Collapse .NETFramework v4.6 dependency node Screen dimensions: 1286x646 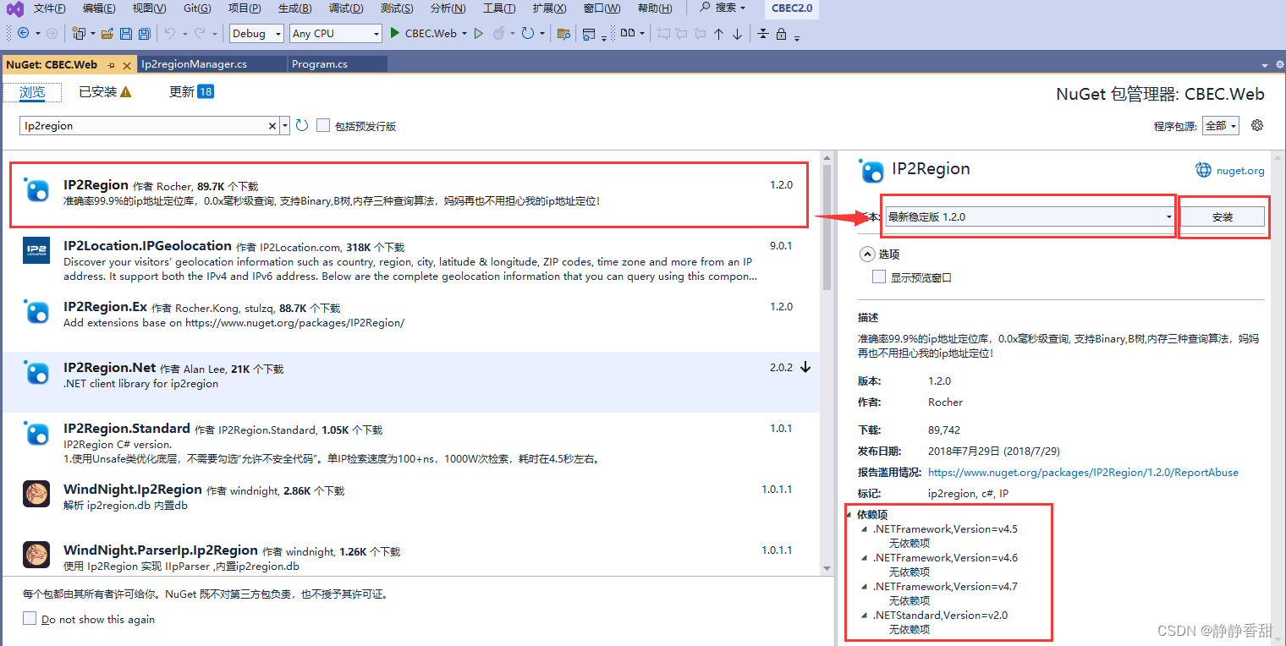click(x=865, y=558)
